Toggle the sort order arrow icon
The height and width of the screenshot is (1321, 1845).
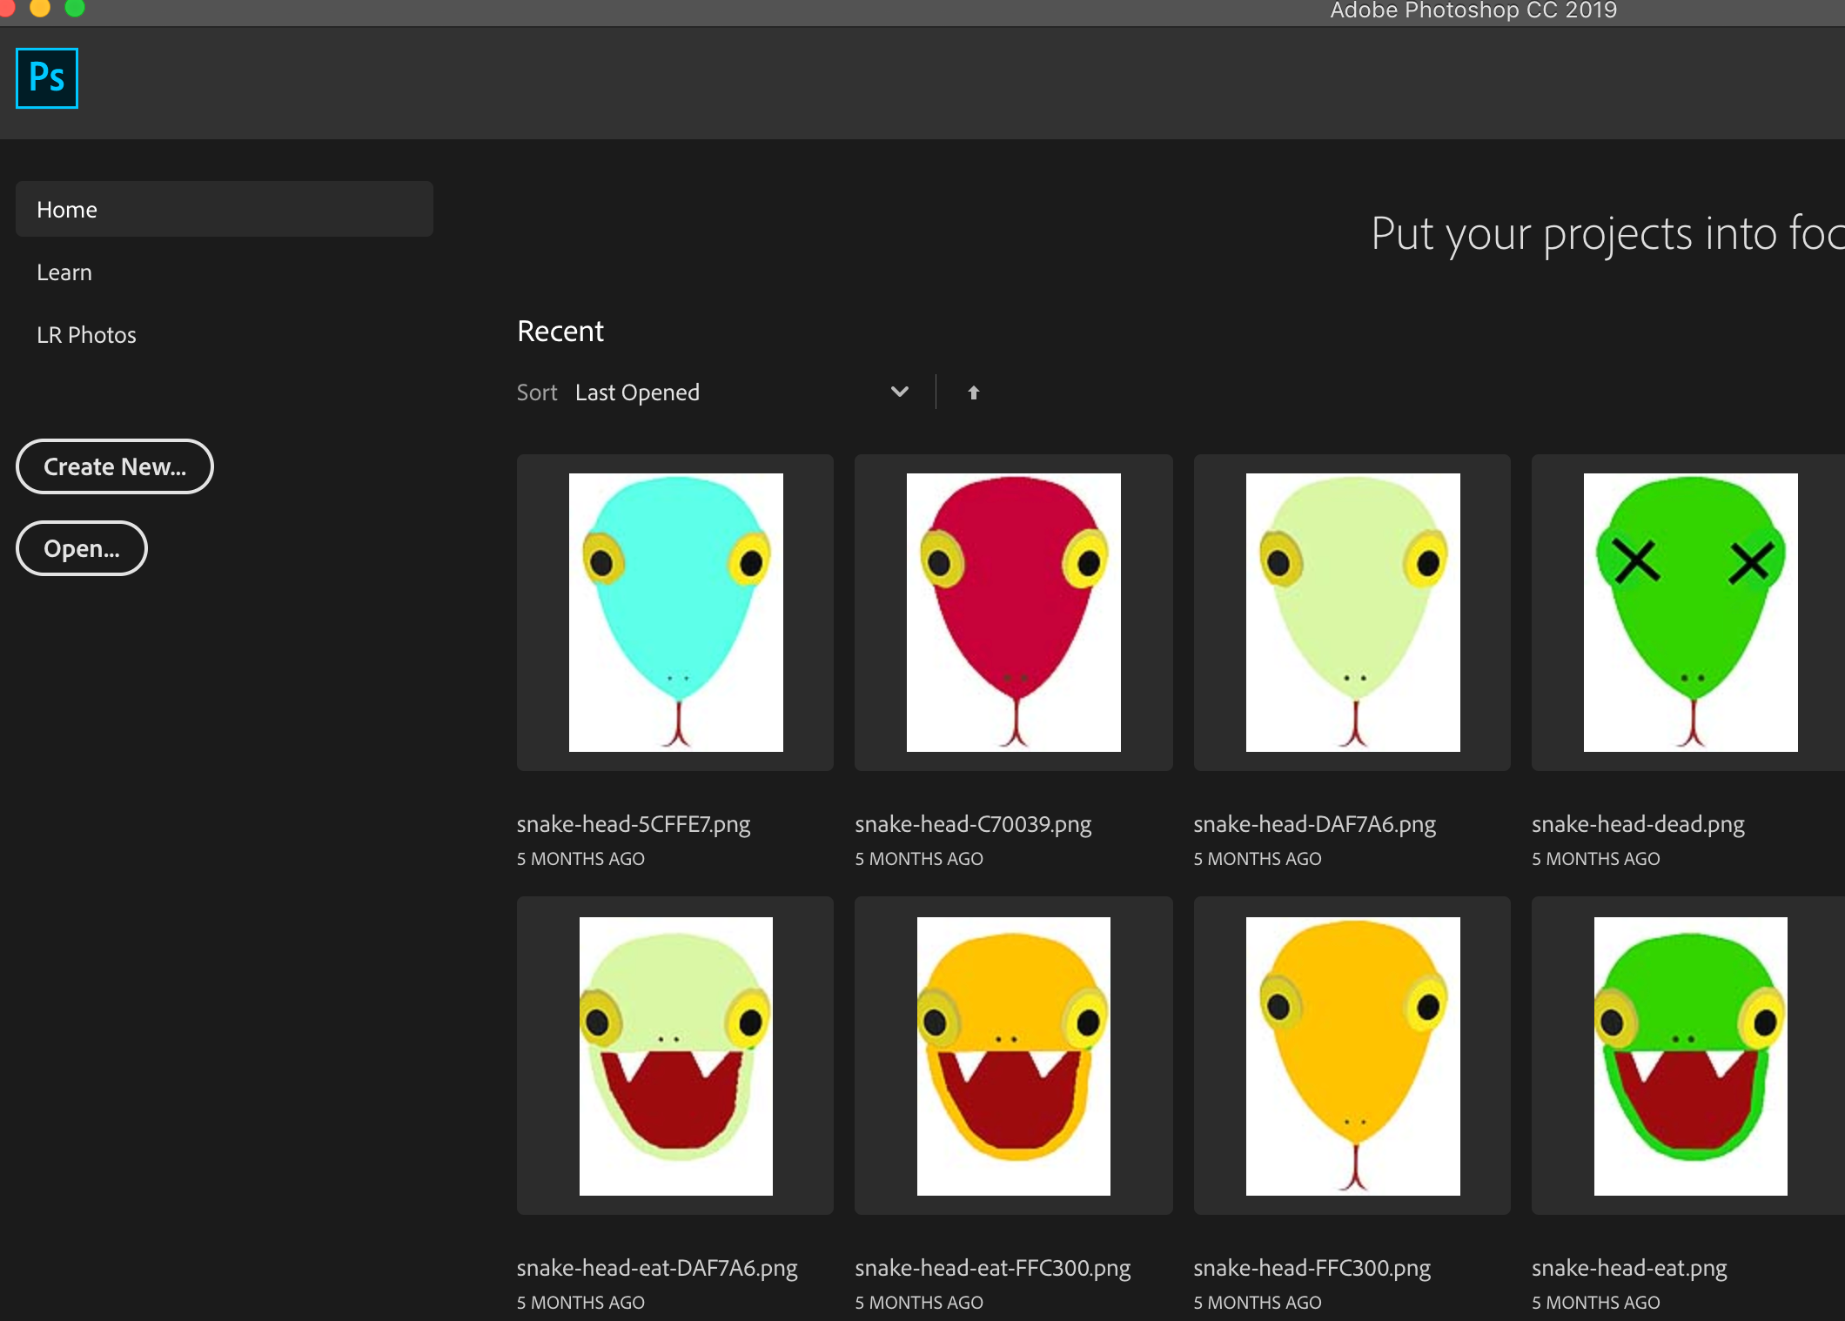974,392
